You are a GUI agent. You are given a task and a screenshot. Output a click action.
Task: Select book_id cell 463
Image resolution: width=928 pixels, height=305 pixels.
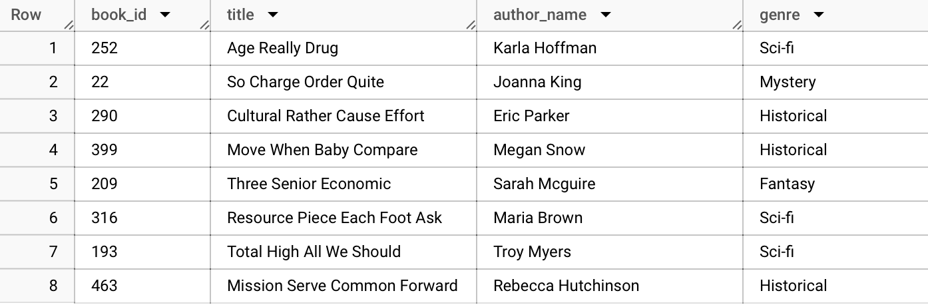tap(142, 286)
